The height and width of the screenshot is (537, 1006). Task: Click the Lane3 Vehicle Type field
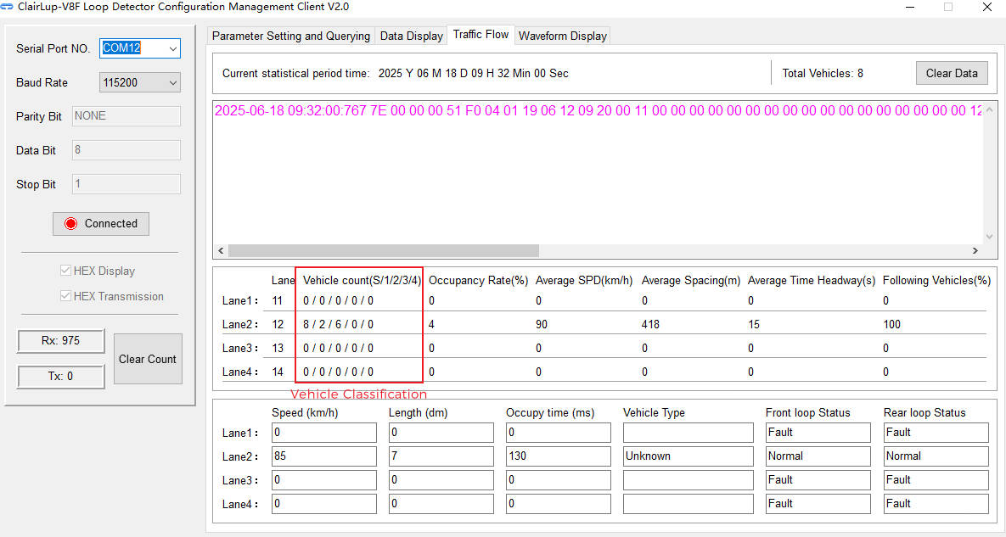688,480
